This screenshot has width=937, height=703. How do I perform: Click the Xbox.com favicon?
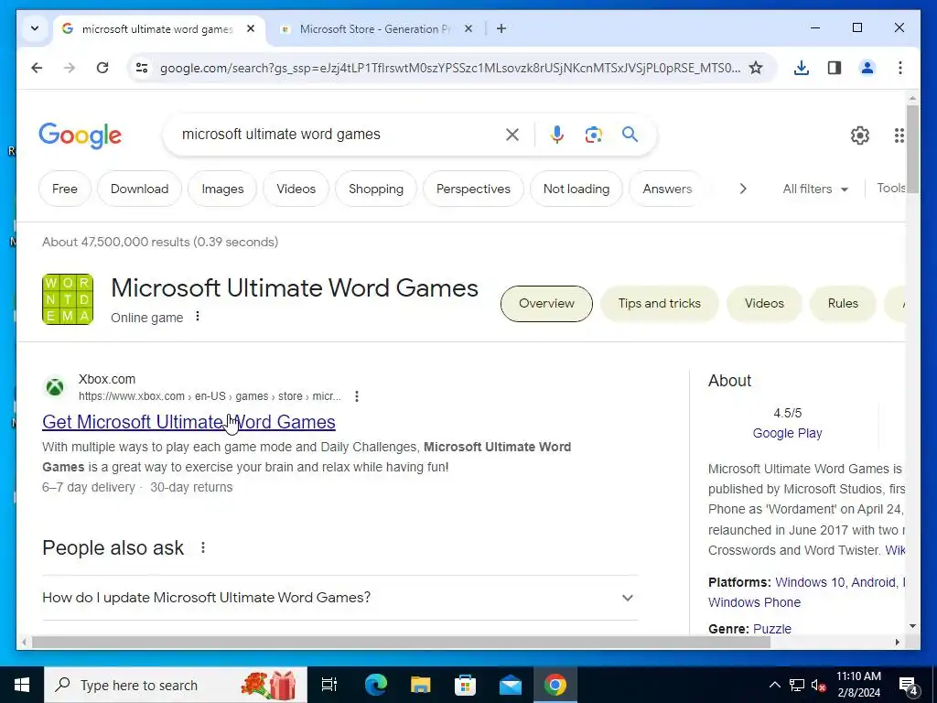[x=55, y=387]
